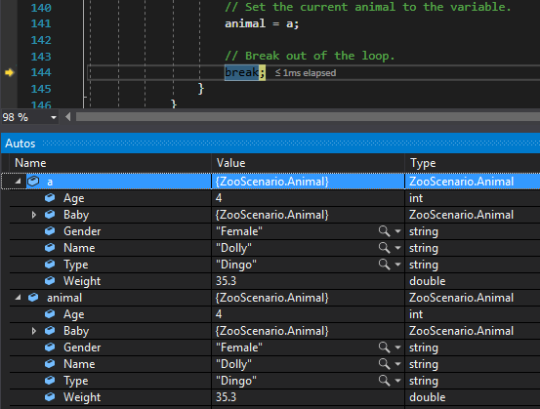Expand Baby under variable 'a'

tap(34, 215)
